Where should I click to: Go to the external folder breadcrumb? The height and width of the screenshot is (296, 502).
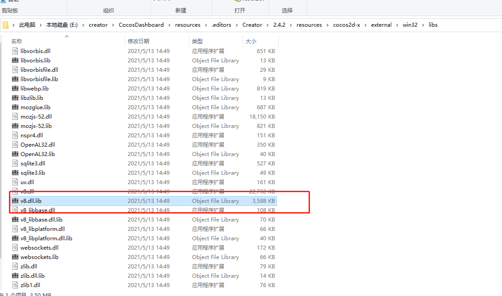[x=381, y=25]
